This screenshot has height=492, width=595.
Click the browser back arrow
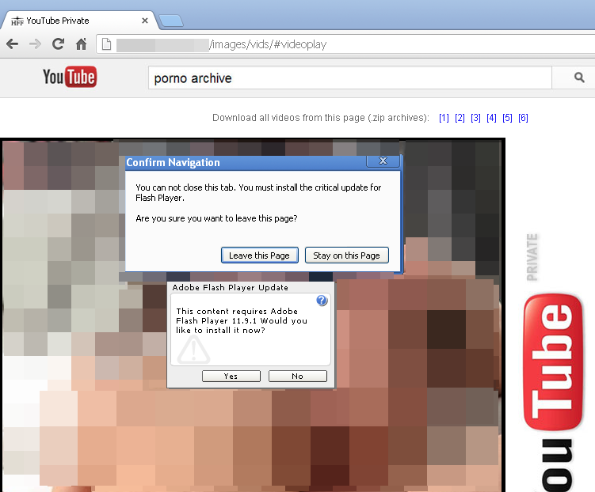tap(12, 44)
